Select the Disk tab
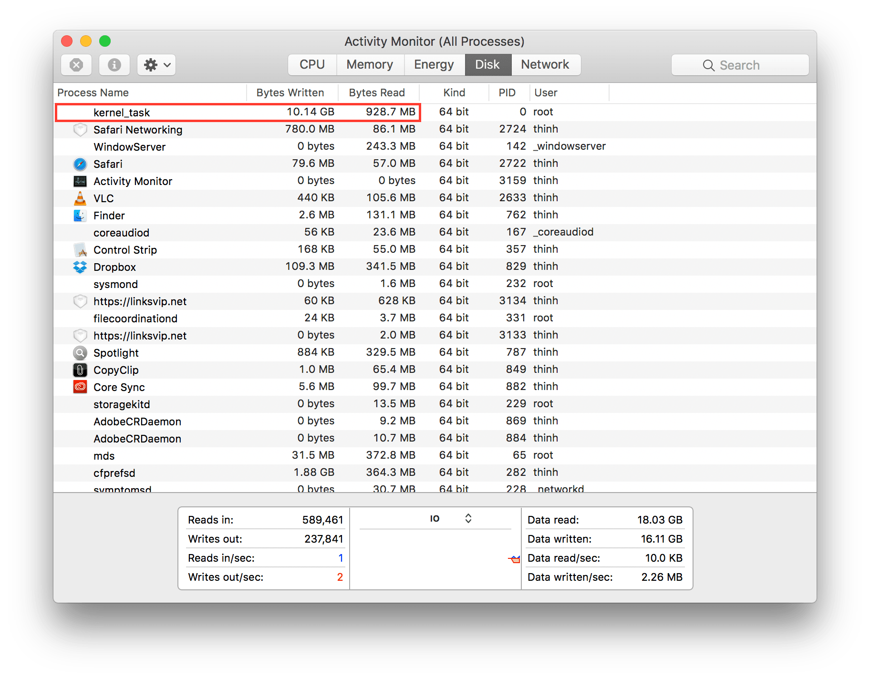 (x=487, y=64)
